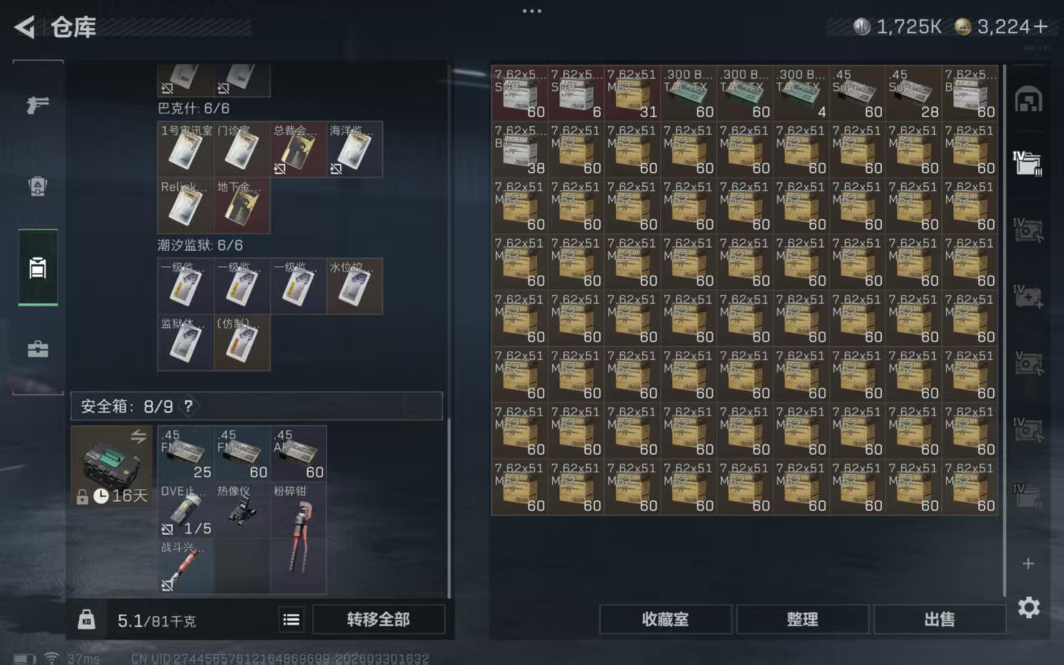This screenshot has height=665, width=1064.
Task: Select the .45 Super stack of 60
Action: [x=857, y=93]
